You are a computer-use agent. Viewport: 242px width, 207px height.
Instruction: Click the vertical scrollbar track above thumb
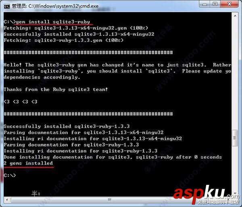point(235,74)
